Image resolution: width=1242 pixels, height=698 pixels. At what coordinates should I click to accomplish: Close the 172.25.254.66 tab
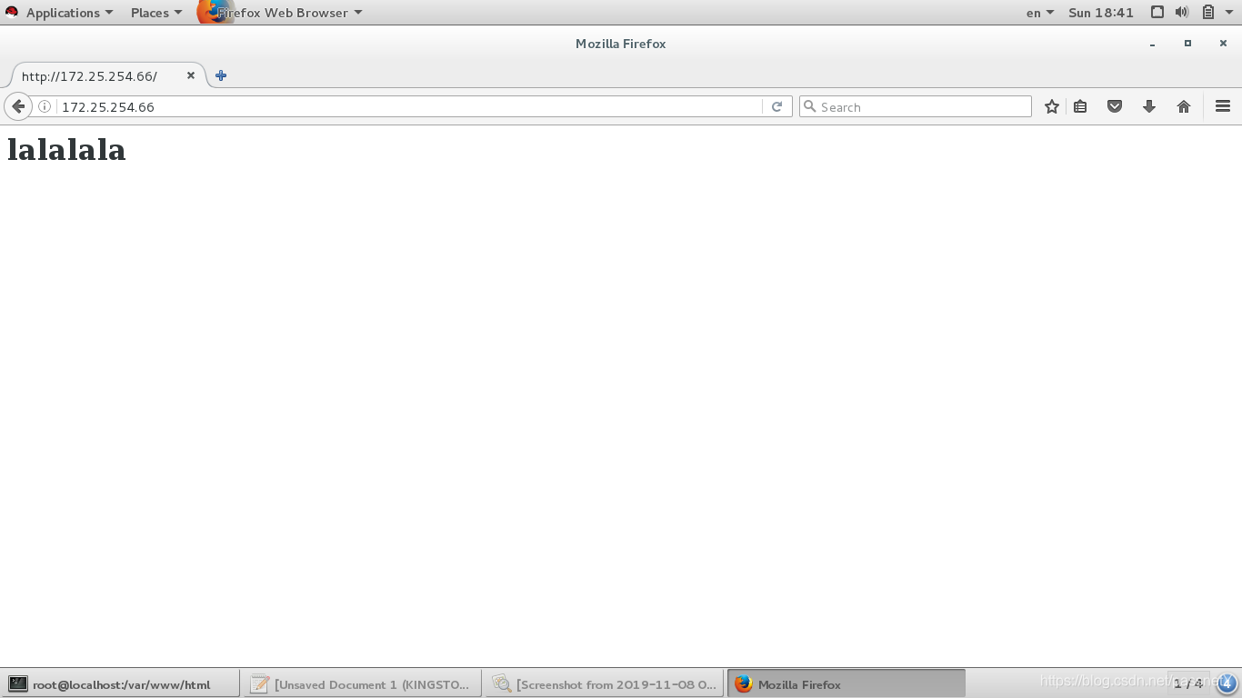191,75
